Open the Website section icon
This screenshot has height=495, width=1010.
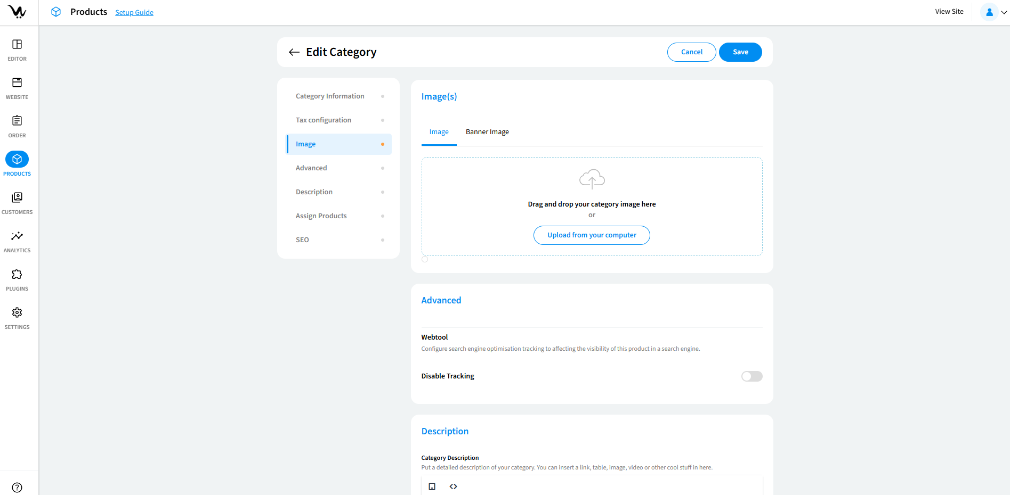[x=17, y=83]
